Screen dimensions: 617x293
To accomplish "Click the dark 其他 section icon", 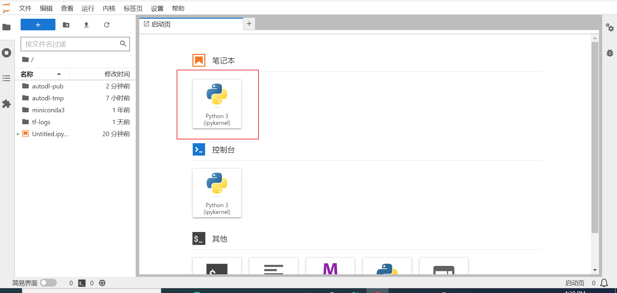I will [199, 238].
